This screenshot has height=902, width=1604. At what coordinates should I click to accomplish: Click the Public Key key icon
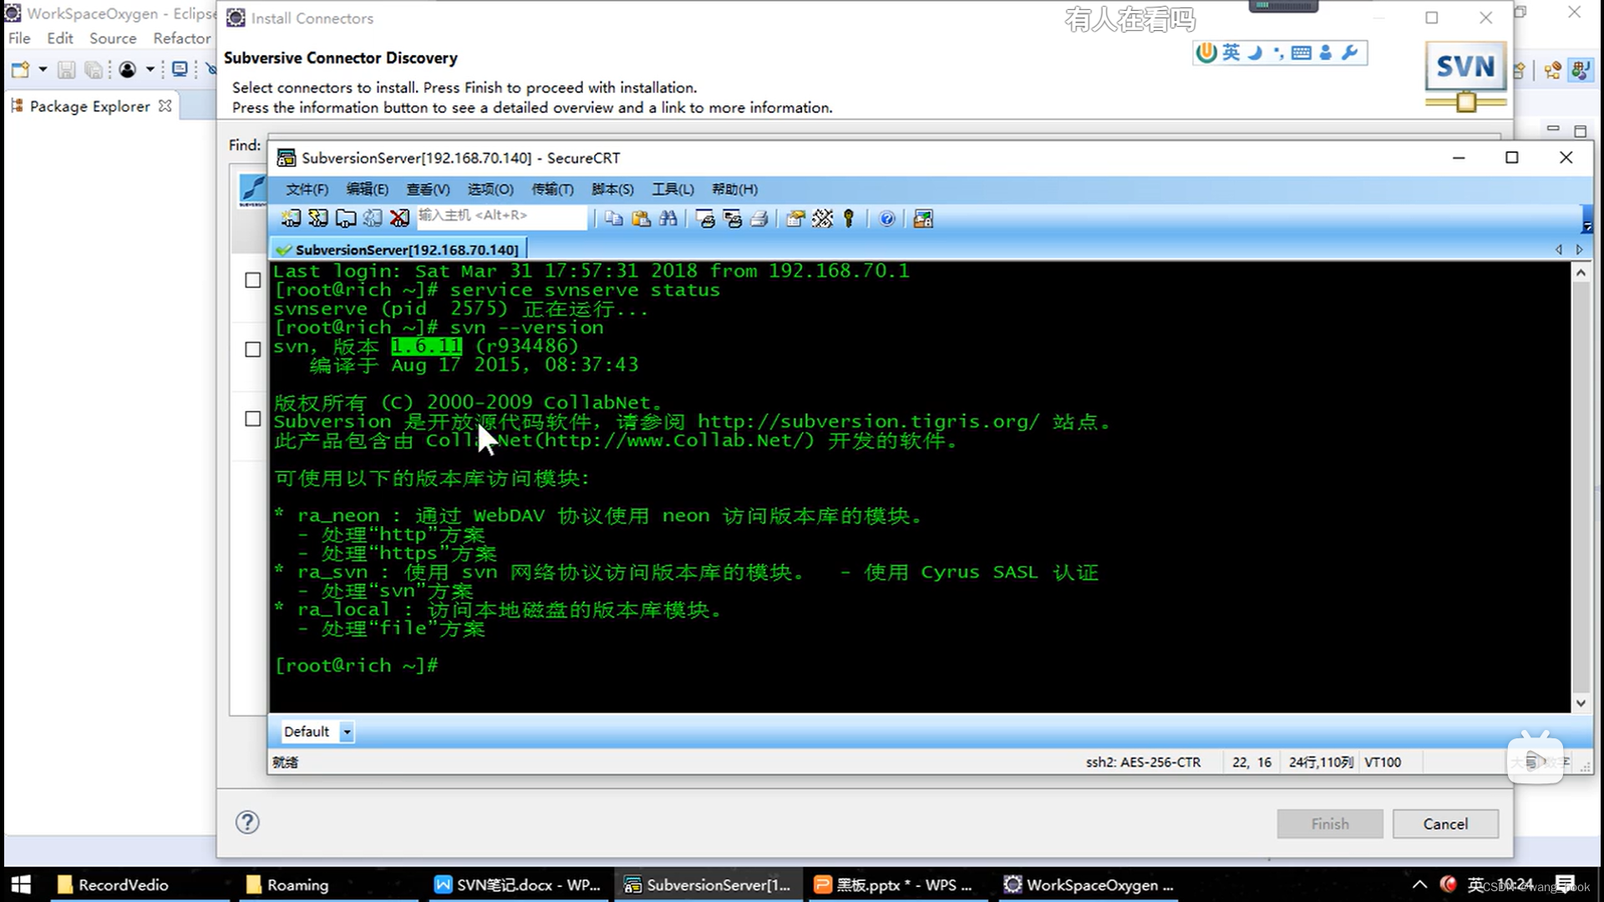849,219
